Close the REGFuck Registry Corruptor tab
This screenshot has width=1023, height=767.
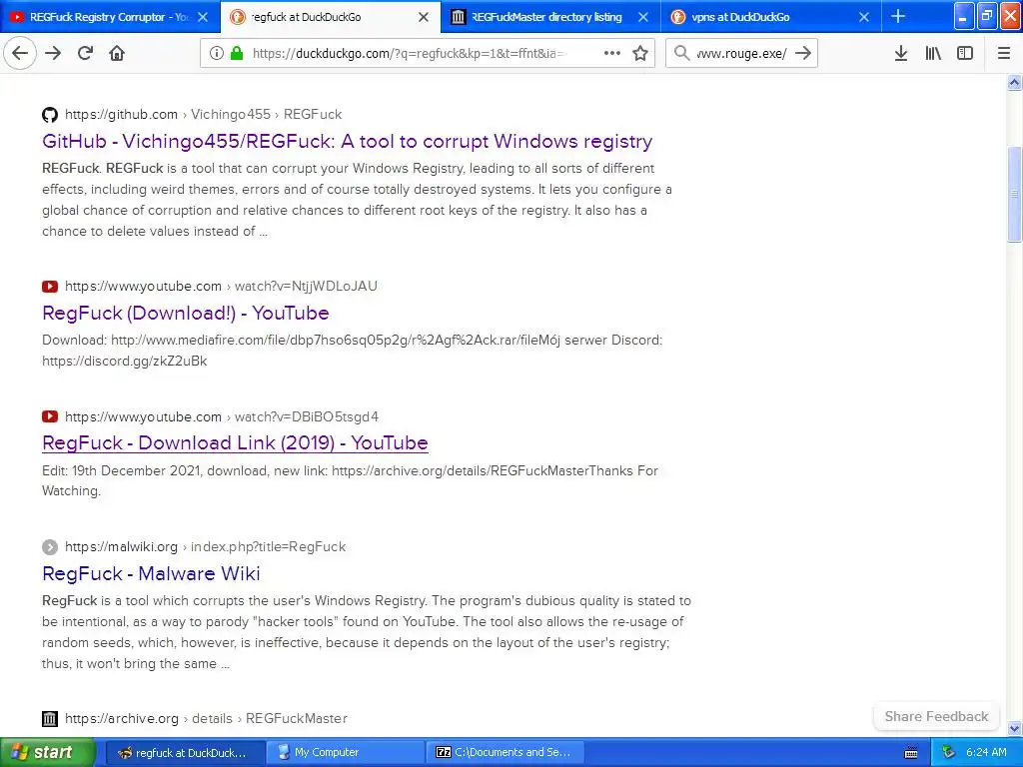tap(203, 17)
